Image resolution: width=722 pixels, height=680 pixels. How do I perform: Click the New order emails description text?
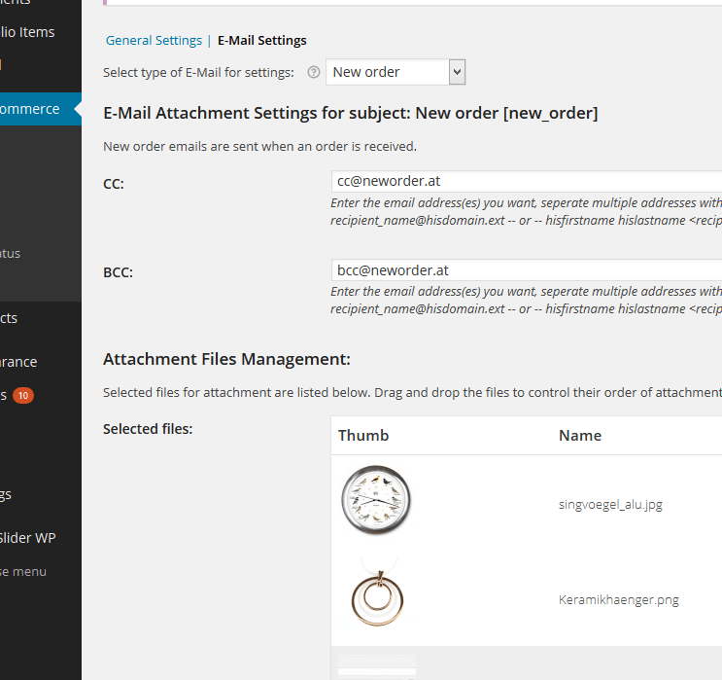point(259,147)
